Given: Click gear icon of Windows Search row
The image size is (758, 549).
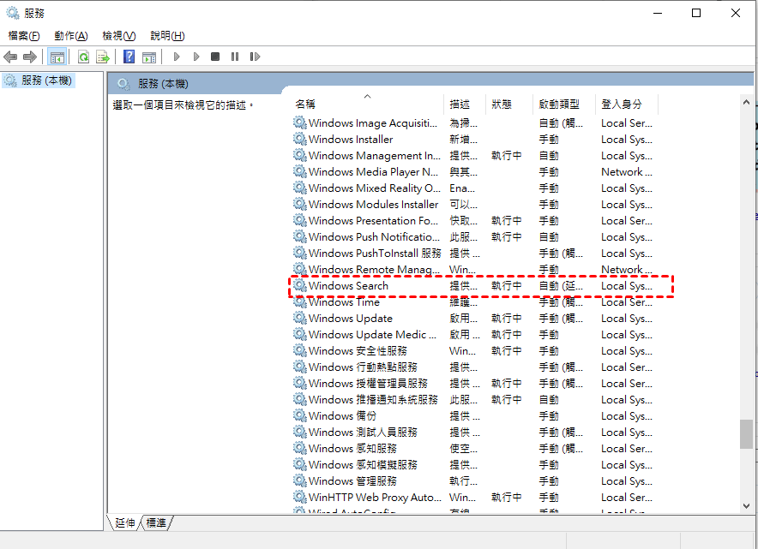Looking at the screenshot, I should pyautogui.click(x=300, y=285).
